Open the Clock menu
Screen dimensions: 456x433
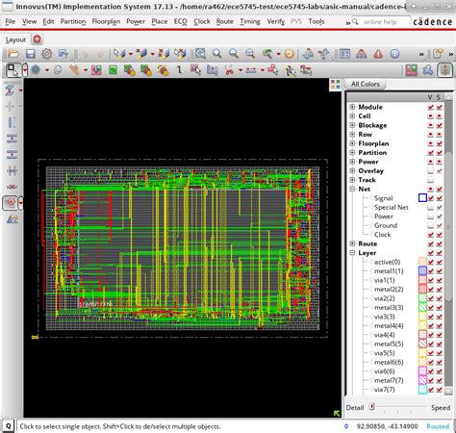click(x=202, y=21)
